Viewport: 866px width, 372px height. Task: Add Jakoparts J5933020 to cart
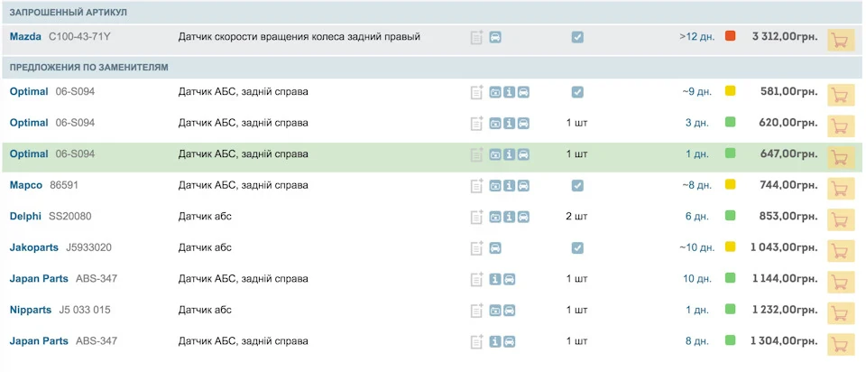pyautogui.click(x=840, y=250)
